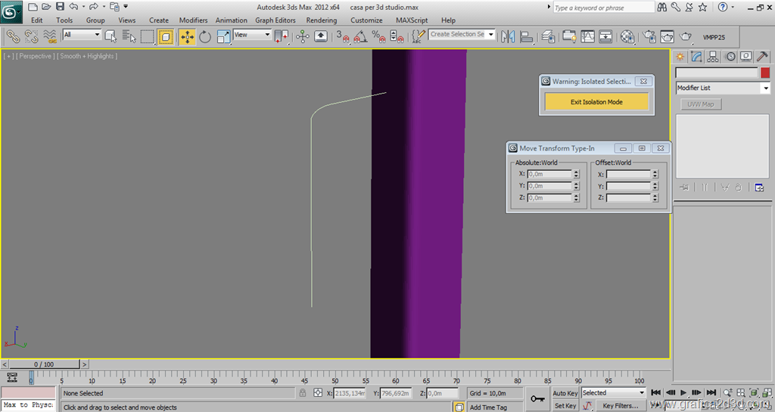Click Exit Isolation Mode button
The width and height of the screenshot is (775, 412).
click(596, 102)
